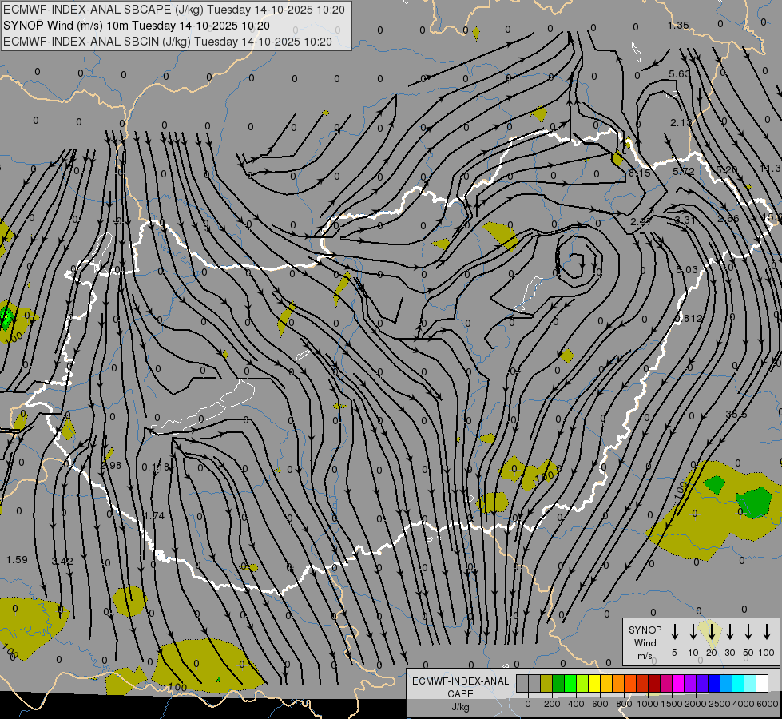Image resolution: width=782 pixels, height=719 pixels.
Task: Click the SYNOP Wind m/s legend label
Action: (x=645, y=642)
